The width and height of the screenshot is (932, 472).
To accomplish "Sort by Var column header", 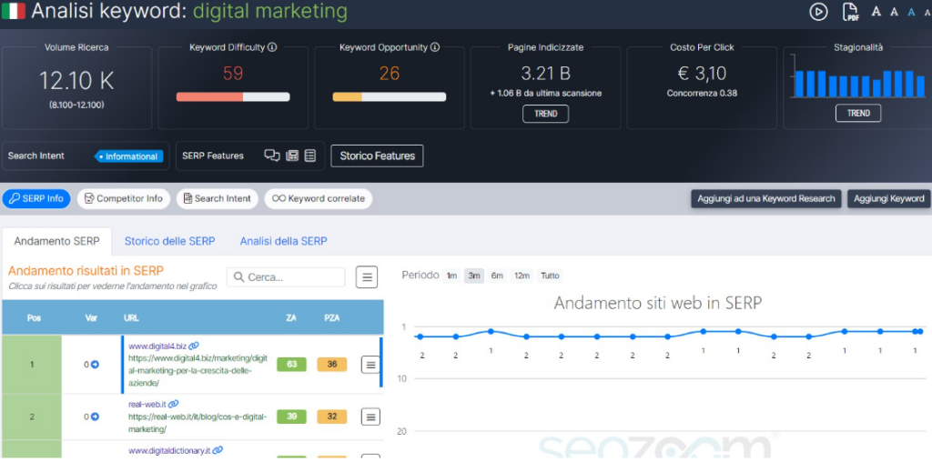I will tap(91, 317).
